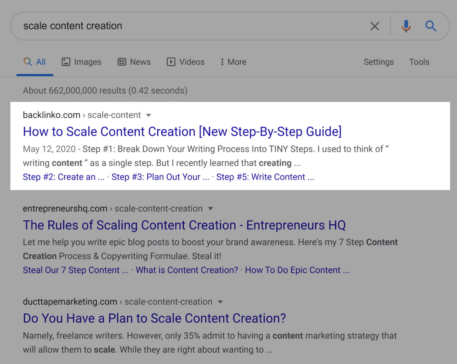The height and width of the screenshot is (364, 457).
Task: Click the About 662,000,000 results text
Action: [x=105, y=91]
